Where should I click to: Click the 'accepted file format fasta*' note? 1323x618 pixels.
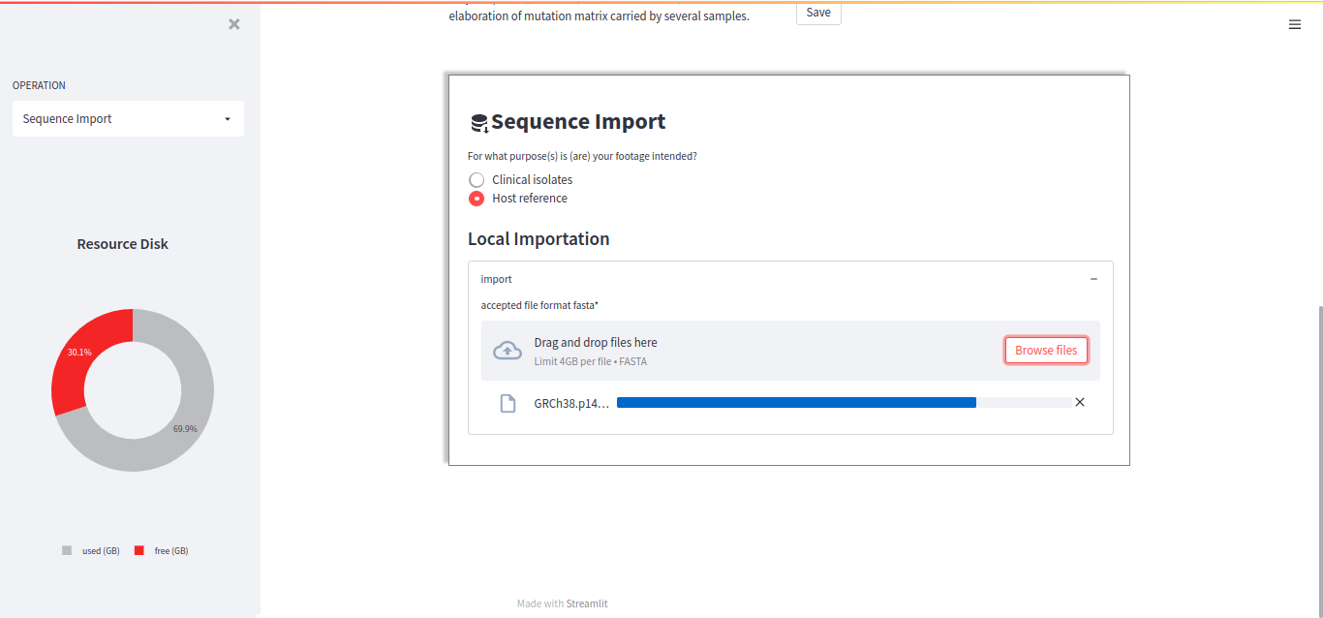coord(539,305)
